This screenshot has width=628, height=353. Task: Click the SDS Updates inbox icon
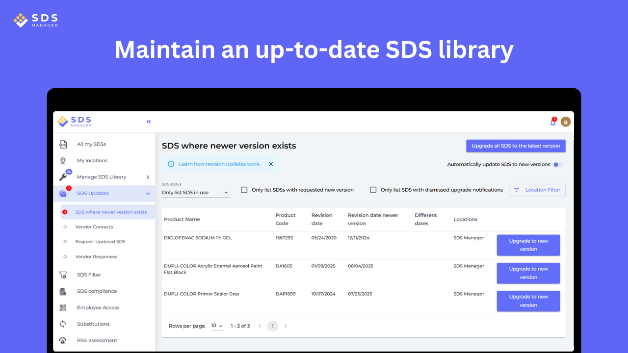pos(63,194)
